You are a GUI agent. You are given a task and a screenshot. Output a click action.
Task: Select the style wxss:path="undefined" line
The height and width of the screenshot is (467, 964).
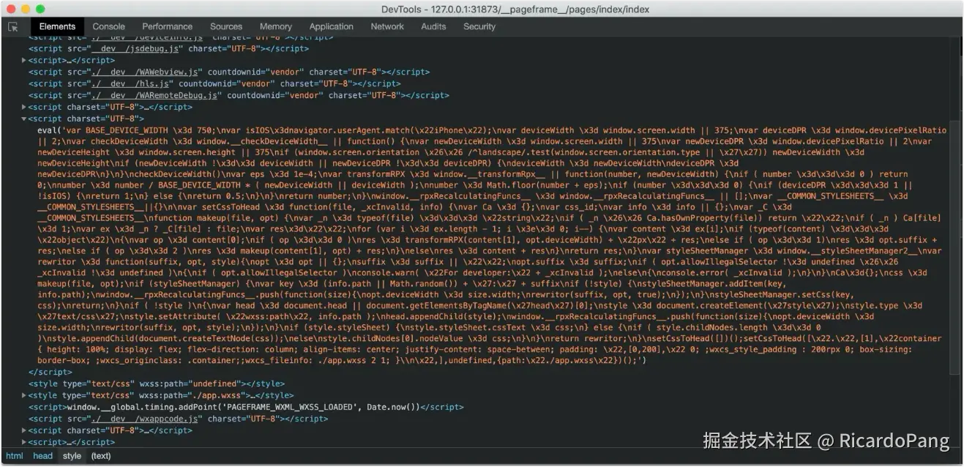(156, 384)
